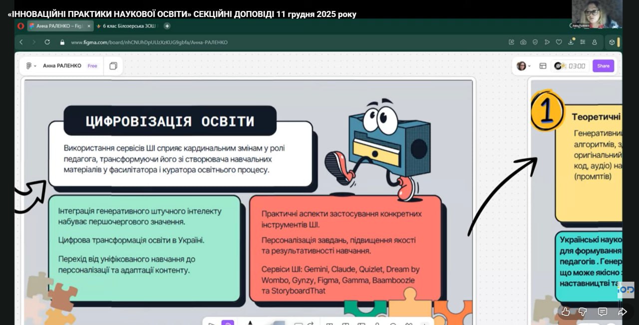Open a new browser tab with plus button
The width and height of the screenshot is (639, 325).
[167, 26]
